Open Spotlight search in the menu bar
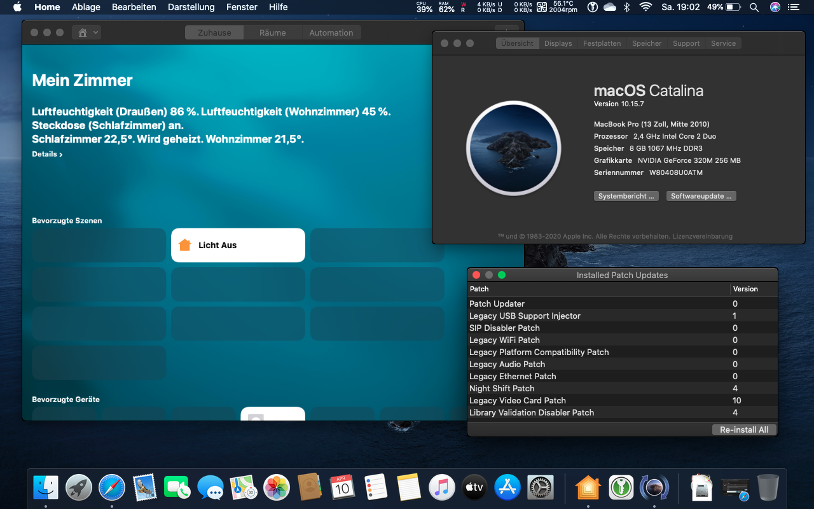The width and height of the screenshot is (814, 509). pos(754,7)
